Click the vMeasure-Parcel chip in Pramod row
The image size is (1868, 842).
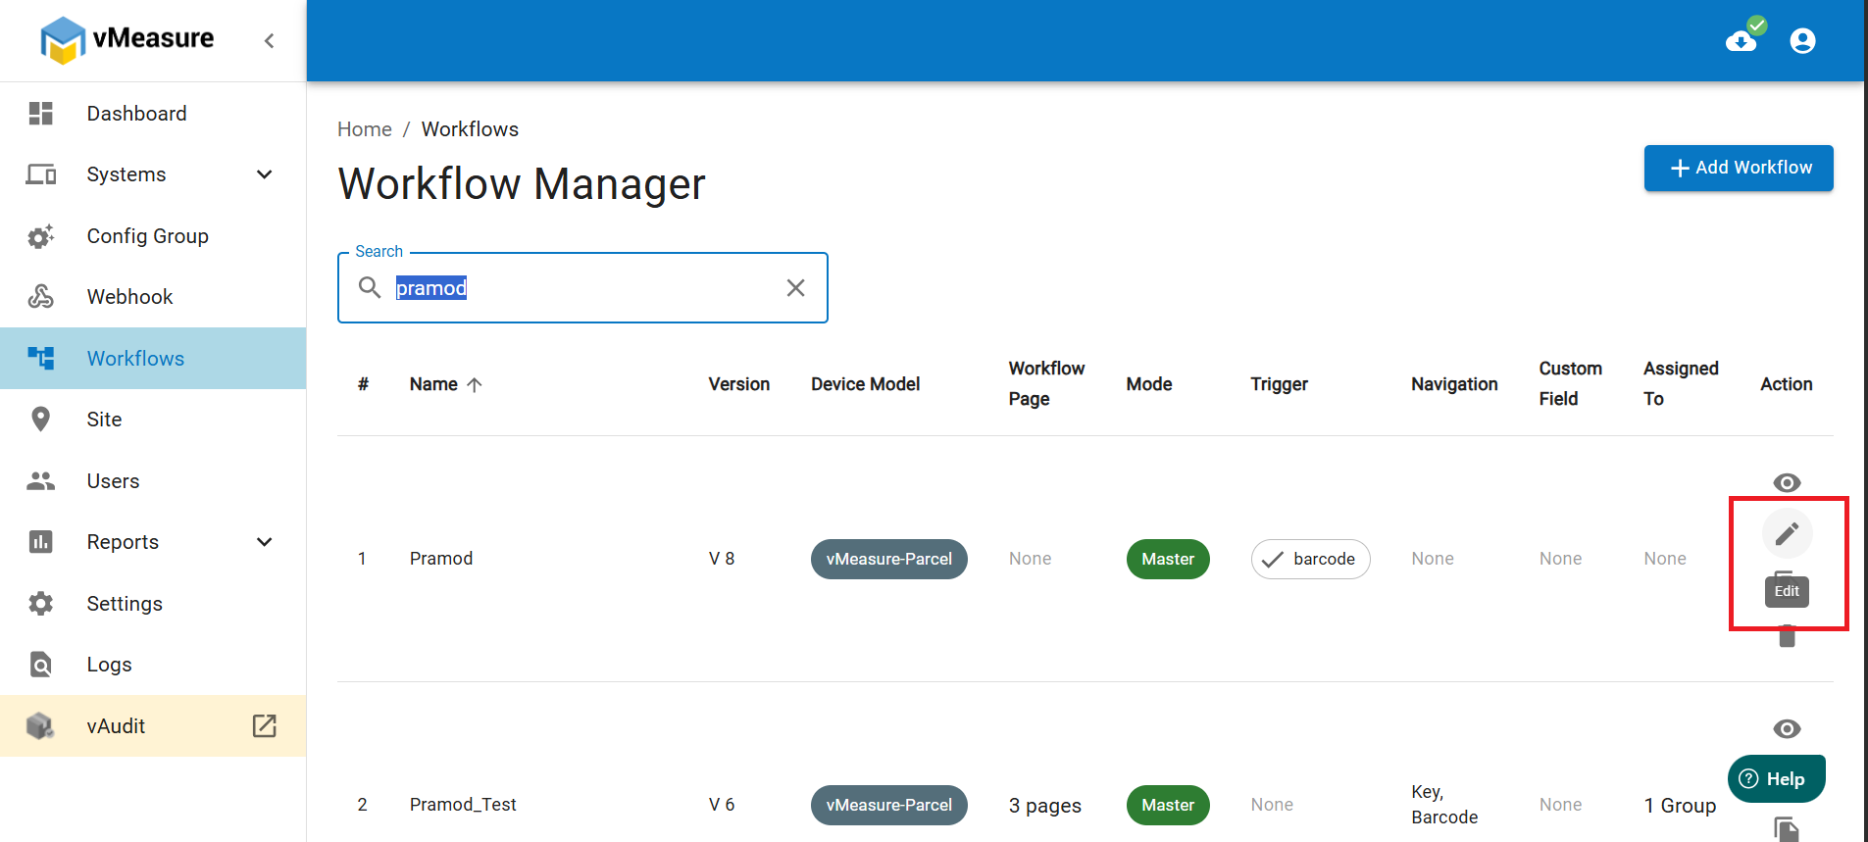tap(889, 559)
